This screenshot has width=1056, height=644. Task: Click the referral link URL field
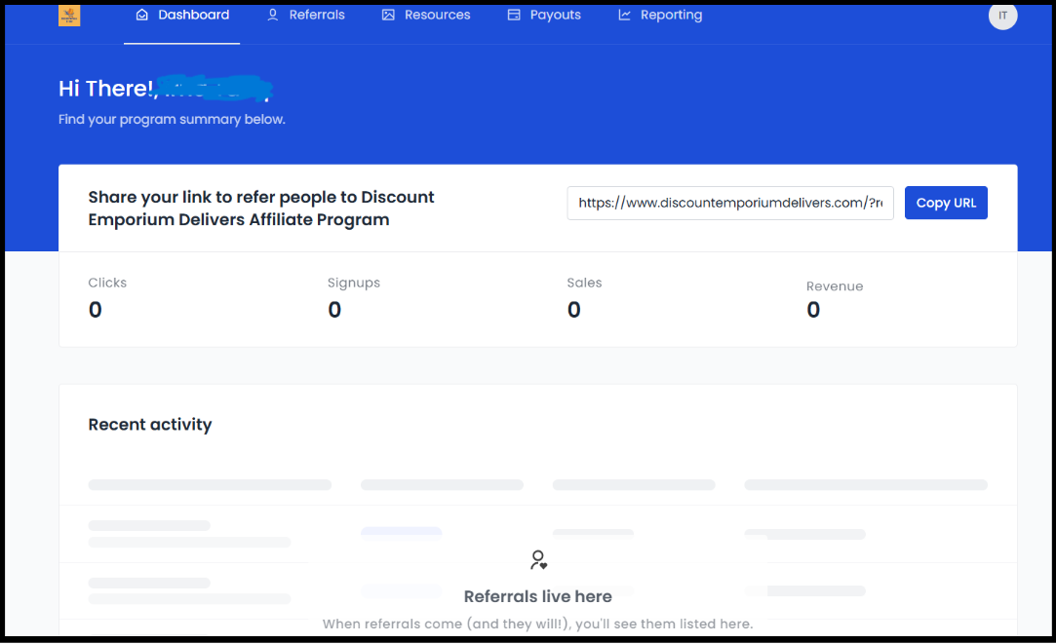pyautogui.click(x=730, y=203)
